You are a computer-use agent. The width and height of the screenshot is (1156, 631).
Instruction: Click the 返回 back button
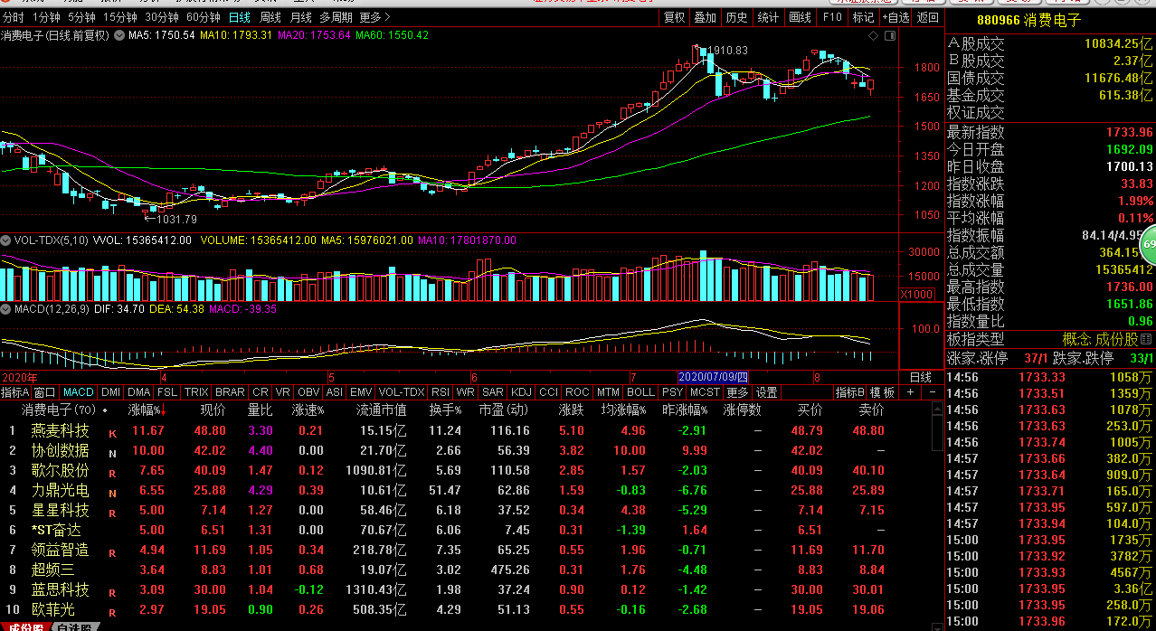pos(928,17)
